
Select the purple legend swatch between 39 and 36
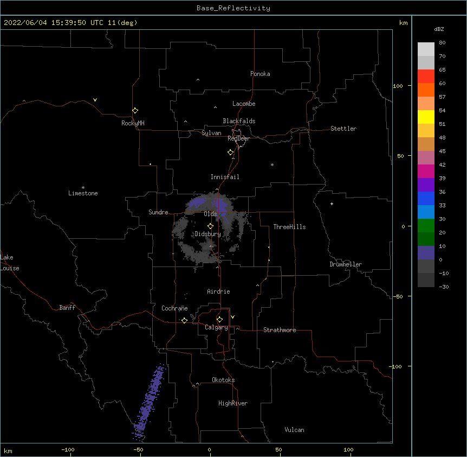click(x=426, y=185)
